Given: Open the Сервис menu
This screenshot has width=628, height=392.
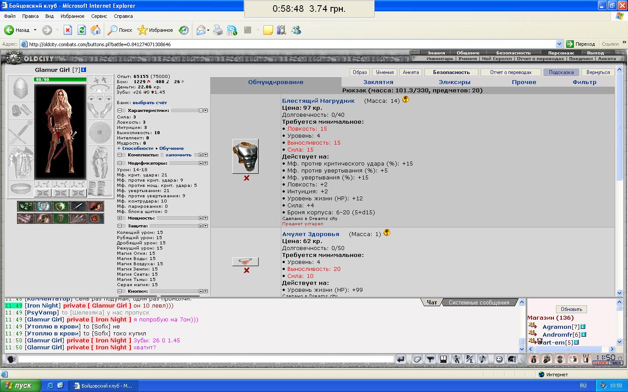Looking at the screenshot, I should (x=99, y=16).
